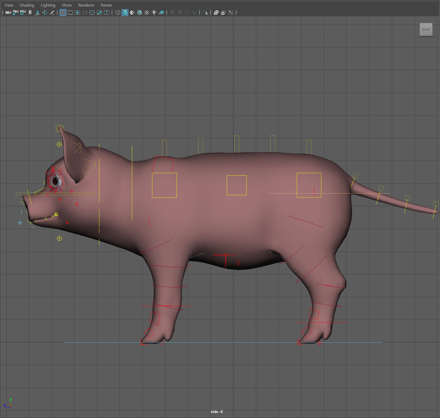Toggle the Film Gate overlay
The height and width of the screenshot is (418, 440).
70,13
